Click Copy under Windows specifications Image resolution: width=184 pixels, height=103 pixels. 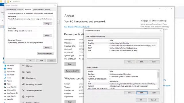tap(70, 102)
